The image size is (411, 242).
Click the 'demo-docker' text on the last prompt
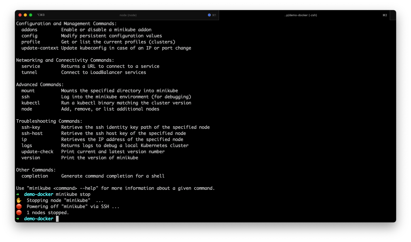click(39, 219)
